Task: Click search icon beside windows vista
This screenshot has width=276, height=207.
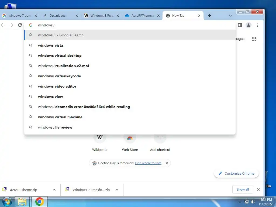Action: tap(31, 45)
